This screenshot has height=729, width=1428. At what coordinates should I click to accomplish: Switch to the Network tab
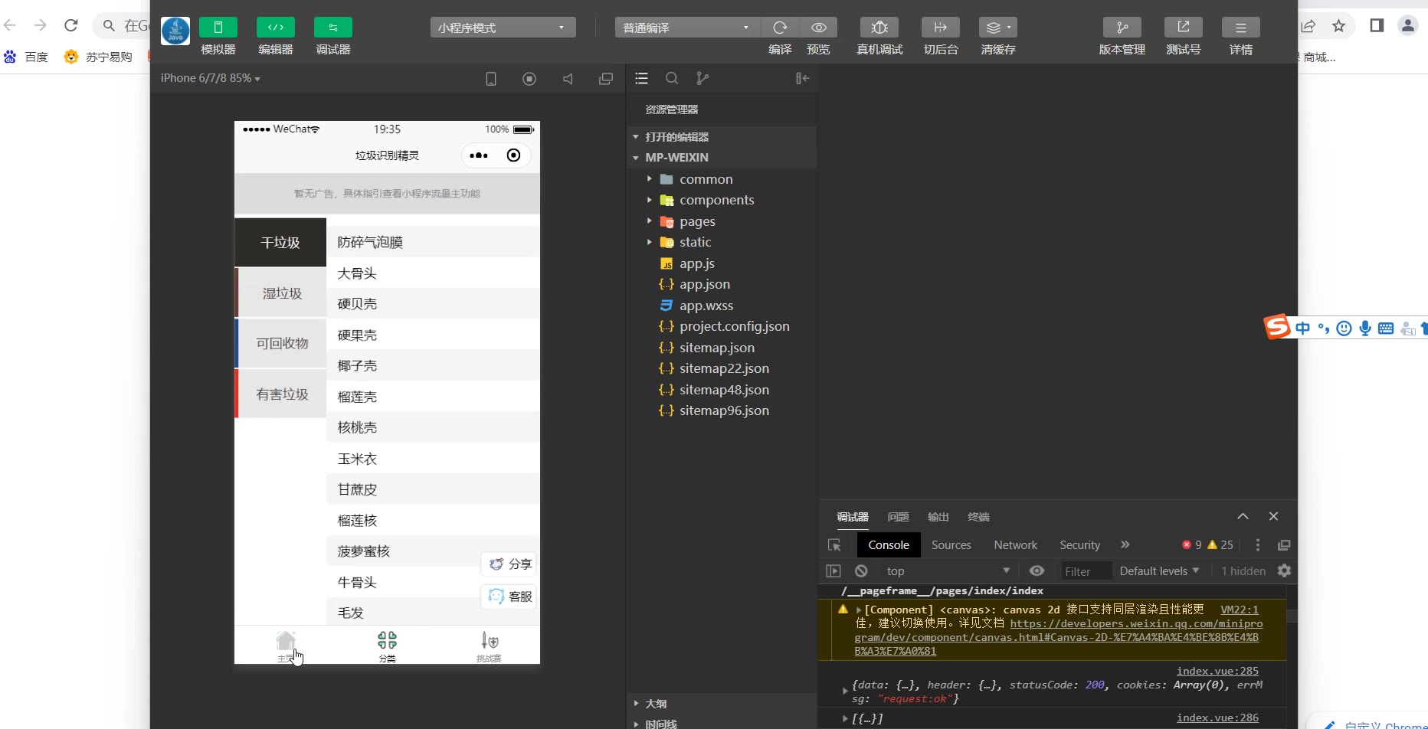[x=1015, y=545]
